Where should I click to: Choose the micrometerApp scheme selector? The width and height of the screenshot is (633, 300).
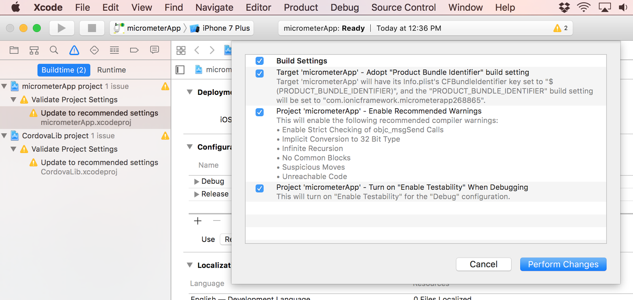(147, 28)
